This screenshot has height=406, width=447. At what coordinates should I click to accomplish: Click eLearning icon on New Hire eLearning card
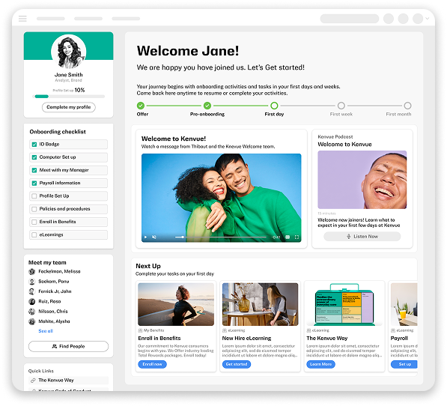225,330
